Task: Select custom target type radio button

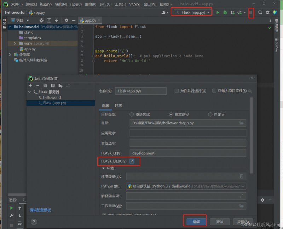Action: (210, 114)
